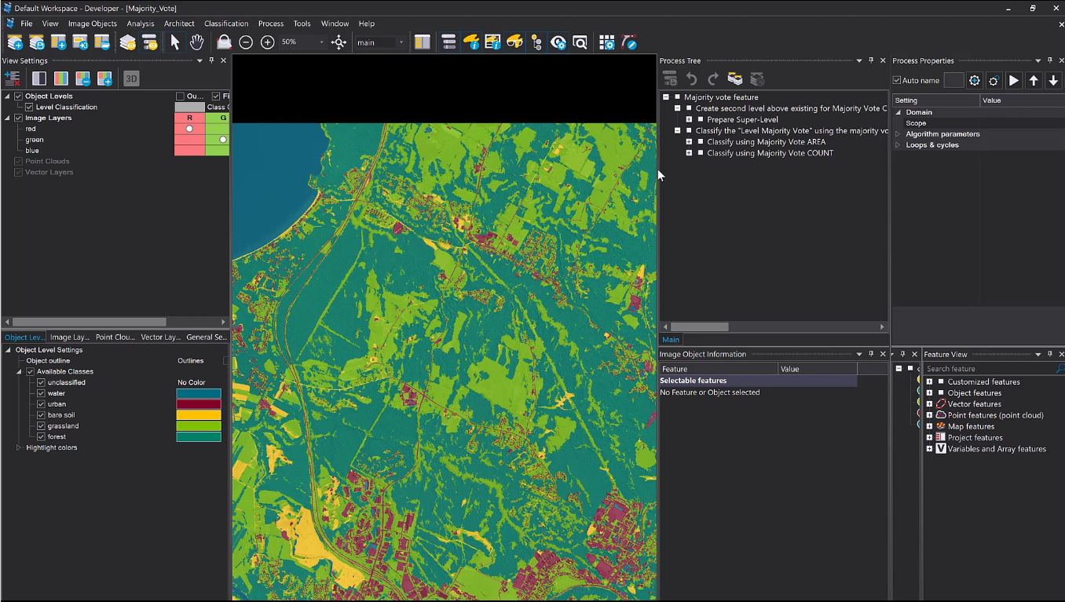The width and height of the screenshot is (1065, 602).
Task: Click the zoom in plus icon
Action: (x=268, y=42)
